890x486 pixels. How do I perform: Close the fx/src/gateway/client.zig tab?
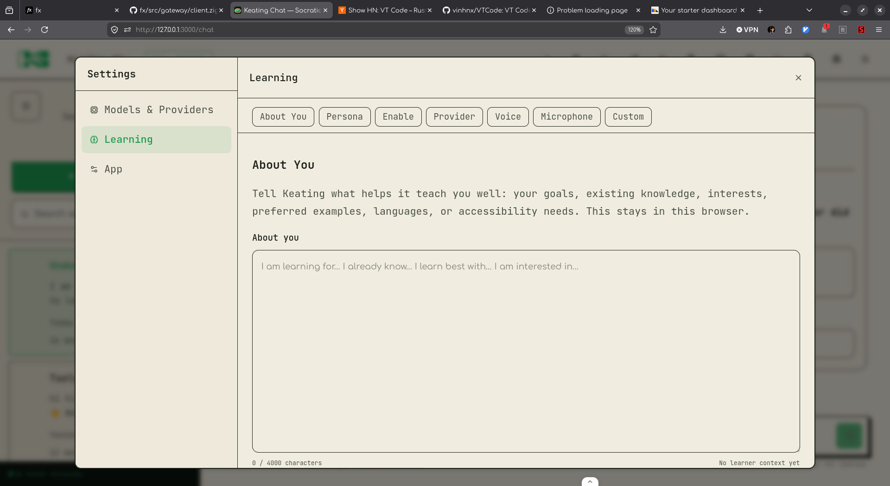[221, 10]
